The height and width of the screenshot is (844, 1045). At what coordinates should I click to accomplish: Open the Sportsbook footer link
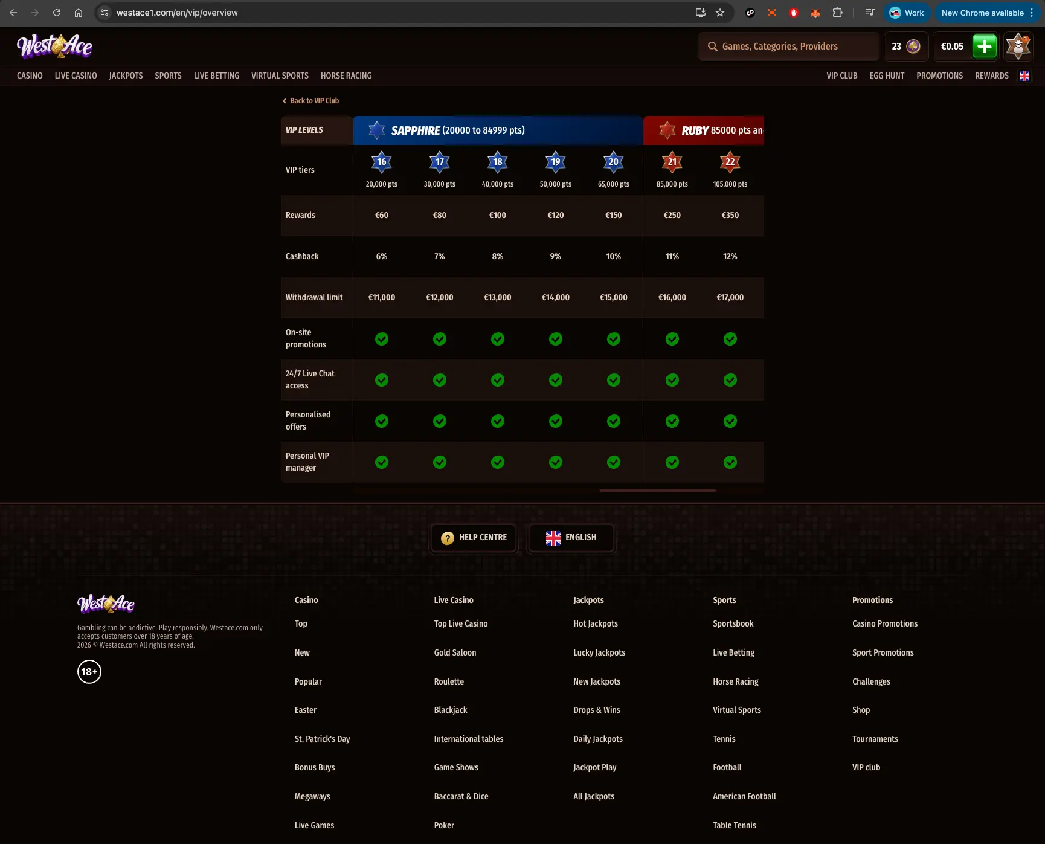point(733,623)
